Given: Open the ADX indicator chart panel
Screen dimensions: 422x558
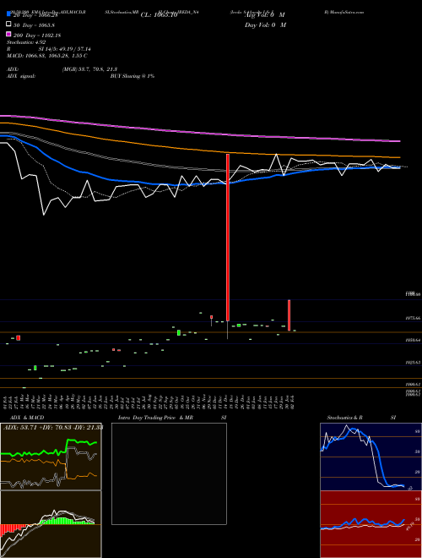Looking at the screenshot, I should [x=51, y=457].
